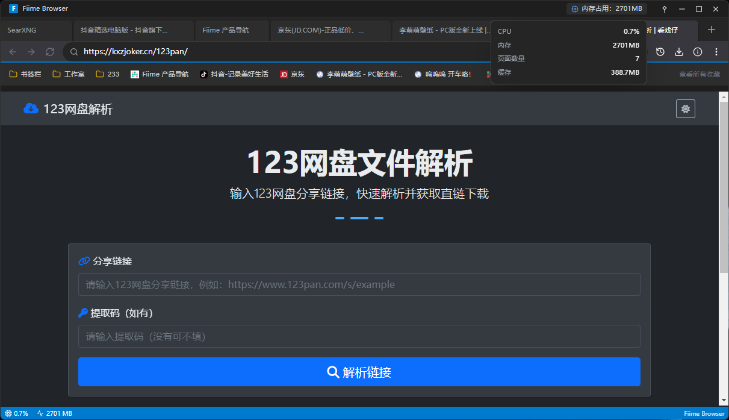Open browser history via clock icon
The width and height of the screenshot is (729, 420).
(660, 52)
